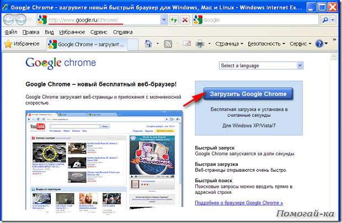Show more toolbar items chevron
This screenshot has height=223, width=342.
[x=335, y=40]
